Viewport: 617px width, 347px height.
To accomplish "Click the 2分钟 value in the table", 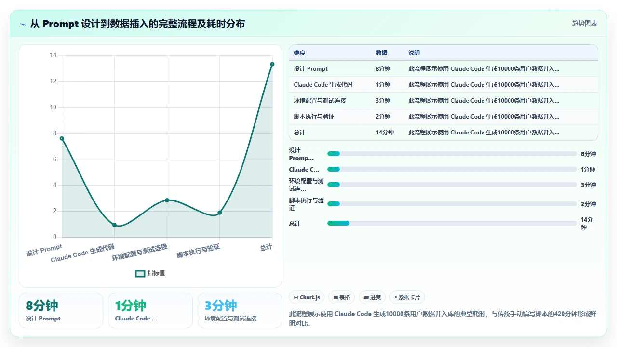I will click(x=383, y=117).
